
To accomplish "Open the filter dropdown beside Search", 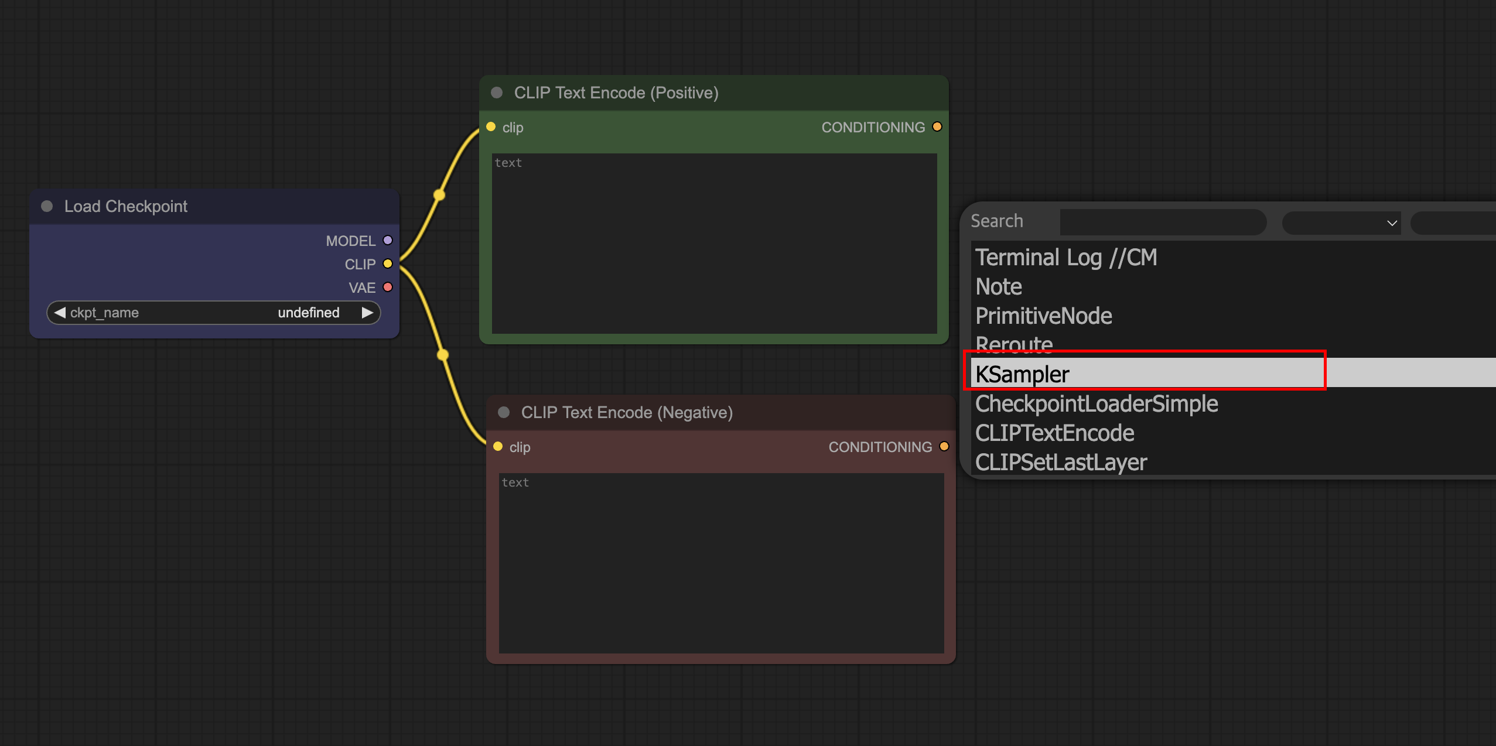I will coord(1341,223).
